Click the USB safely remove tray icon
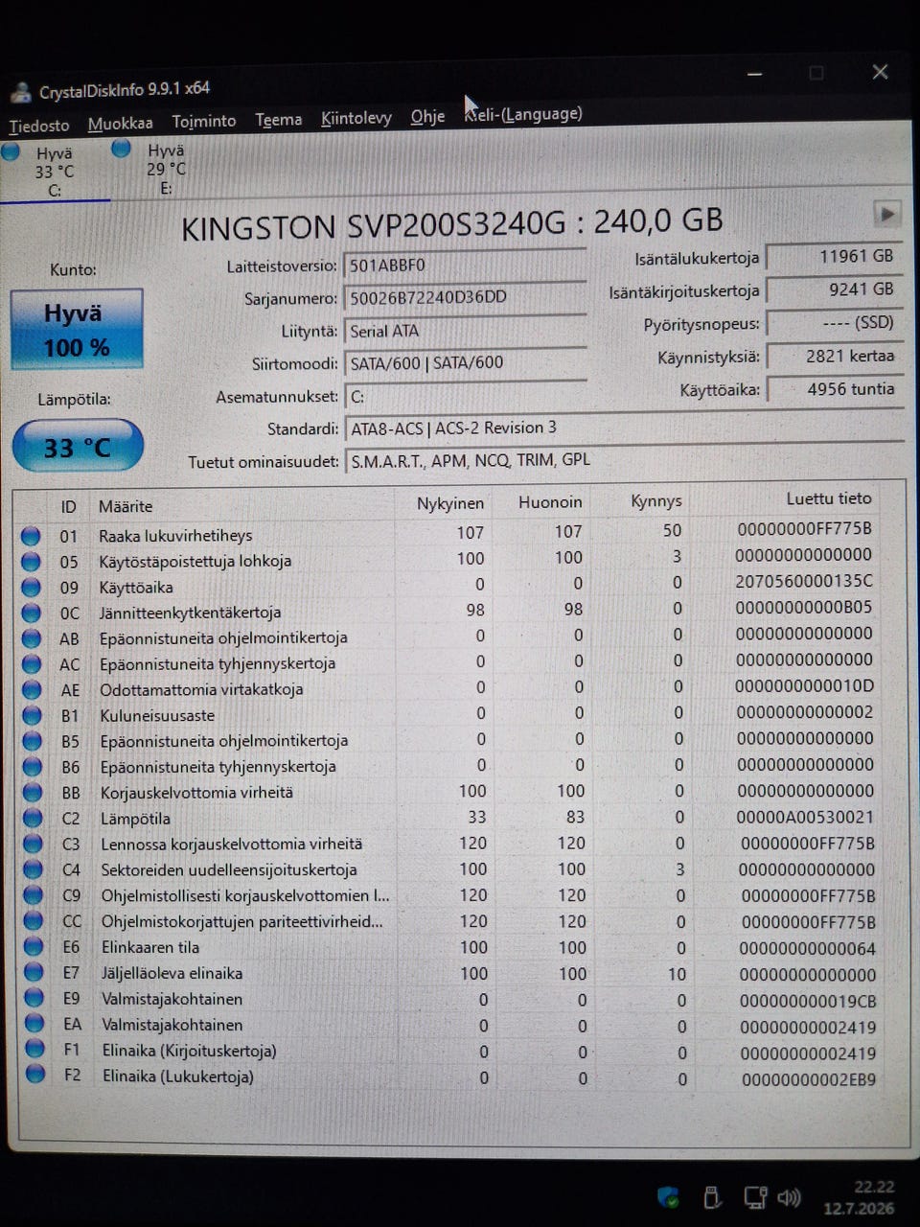Screen dimensions: 920x1227 [712, 1196]
